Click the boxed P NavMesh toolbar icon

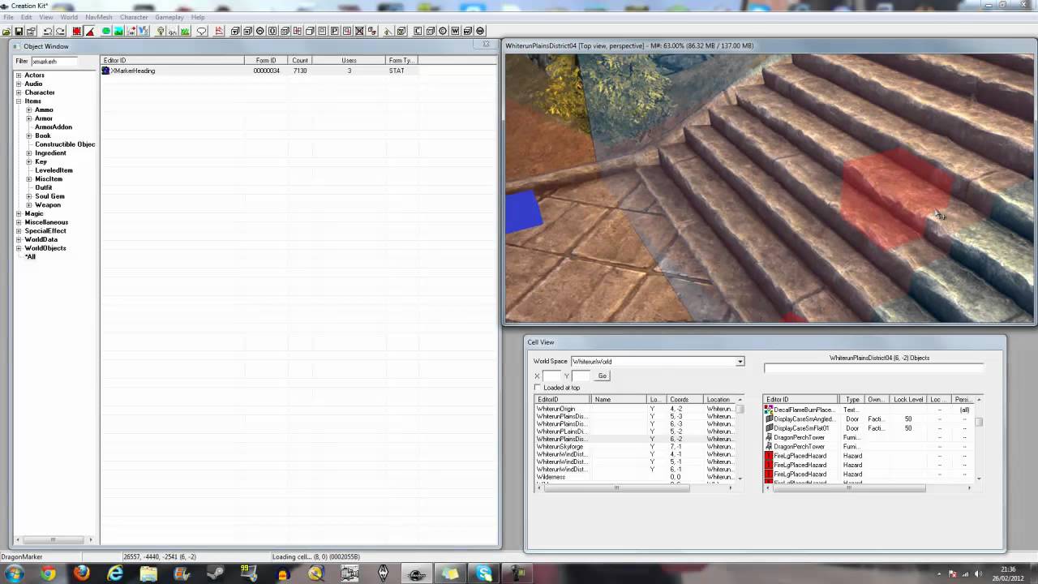(335, 31)
